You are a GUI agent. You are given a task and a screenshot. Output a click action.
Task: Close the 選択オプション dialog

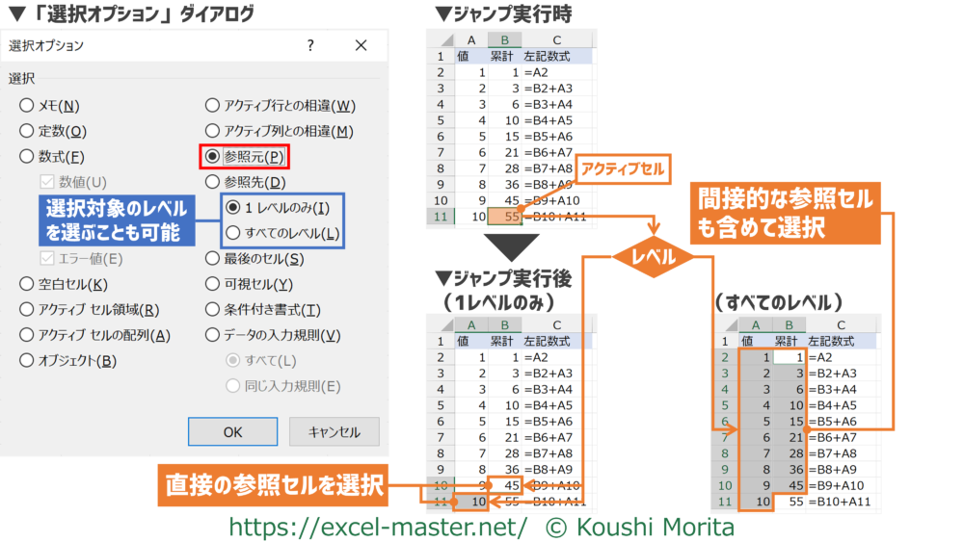pyautogui.click(x=361, y=45)
